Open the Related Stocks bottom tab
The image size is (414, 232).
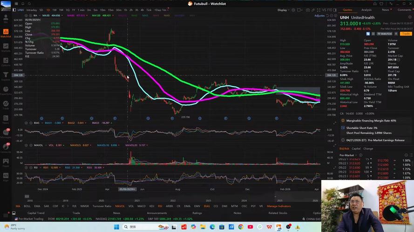click(x=278, y=213)
